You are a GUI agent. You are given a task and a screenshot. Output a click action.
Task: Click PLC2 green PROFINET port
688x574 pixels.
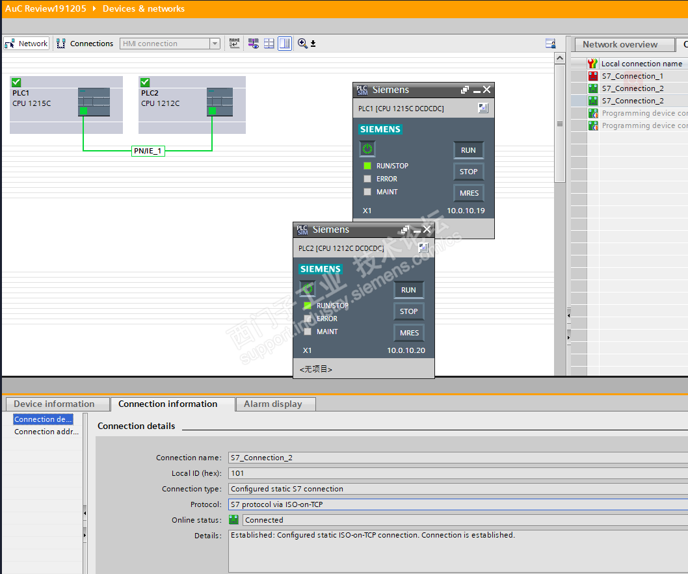(213, 111)
